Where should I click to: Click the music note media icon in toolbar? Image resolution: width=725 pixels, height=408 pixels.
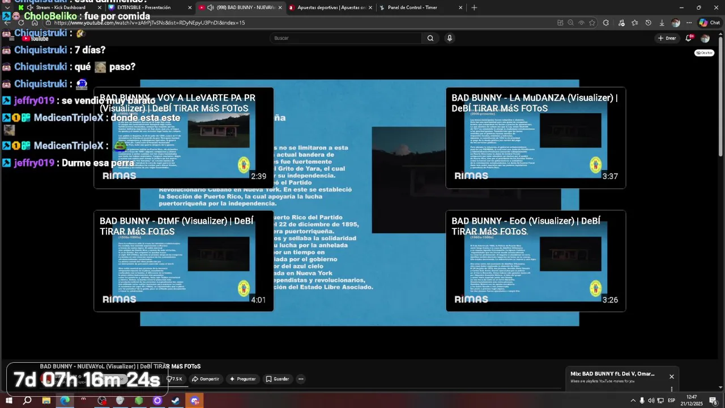coord(621,23)
